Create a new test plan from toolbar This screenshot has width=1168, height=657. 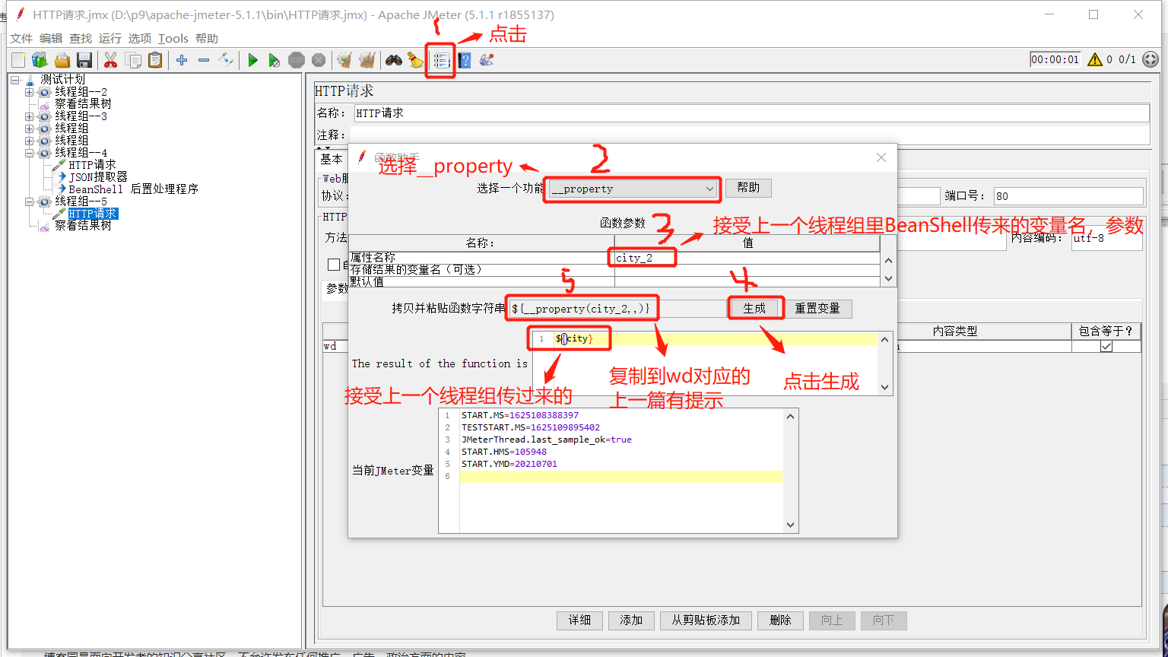(18, 60)
